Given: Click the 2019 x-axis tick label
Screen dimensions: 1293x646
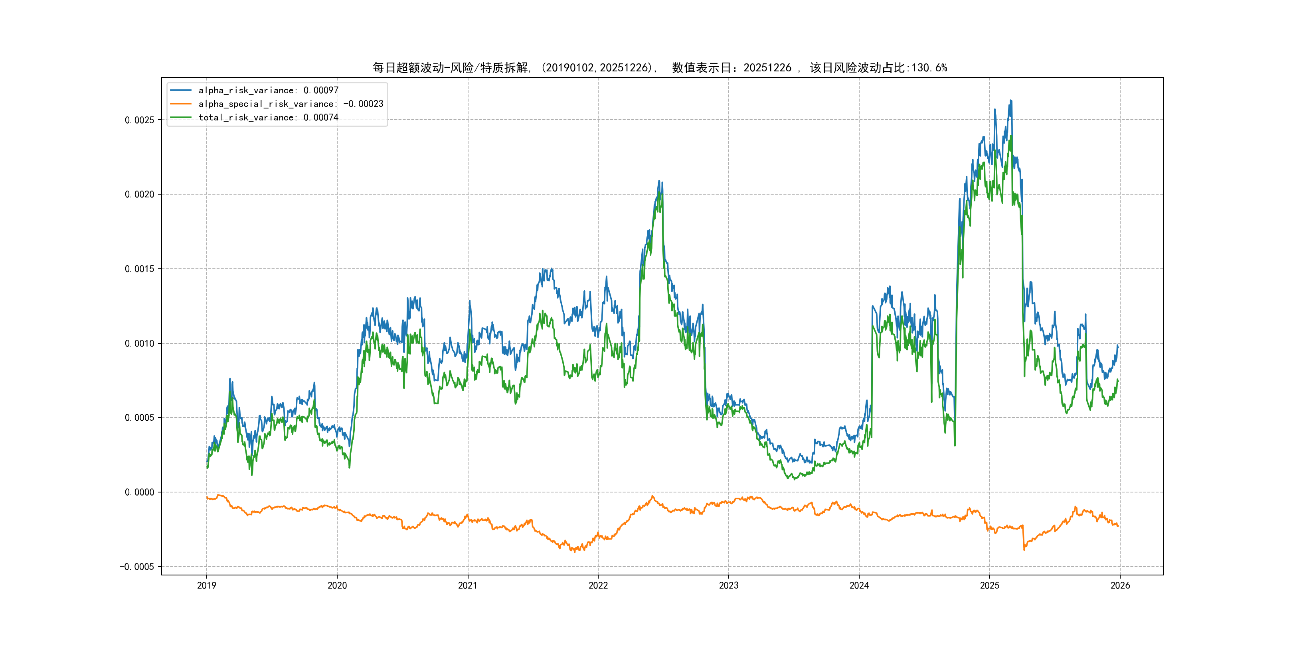Looking at the screenshot, I should click(x=206, y=585).
